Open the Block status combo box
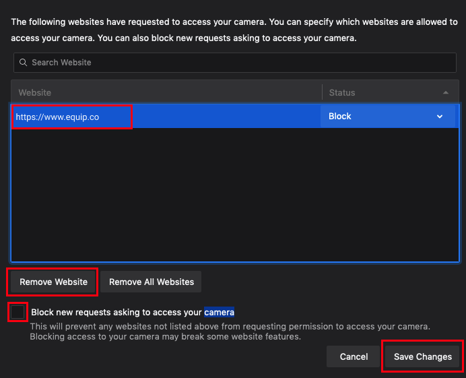The width and height of the screenshot is (466, 378). tap(387, 117)
